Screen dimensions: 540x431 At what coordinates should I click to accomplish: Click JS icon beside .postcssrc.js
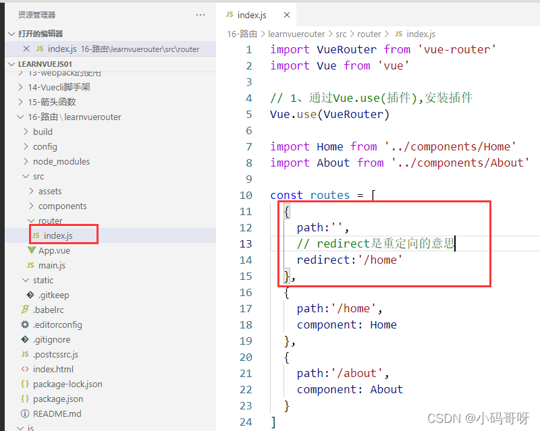point(25,354)
